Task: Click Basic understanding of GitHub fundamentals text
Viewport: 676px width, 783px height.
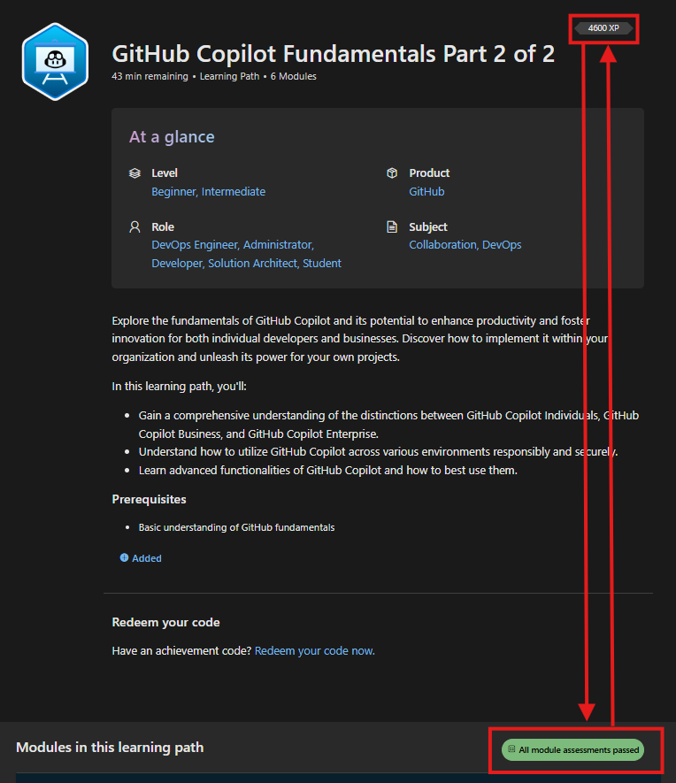Action: (236, 527)
